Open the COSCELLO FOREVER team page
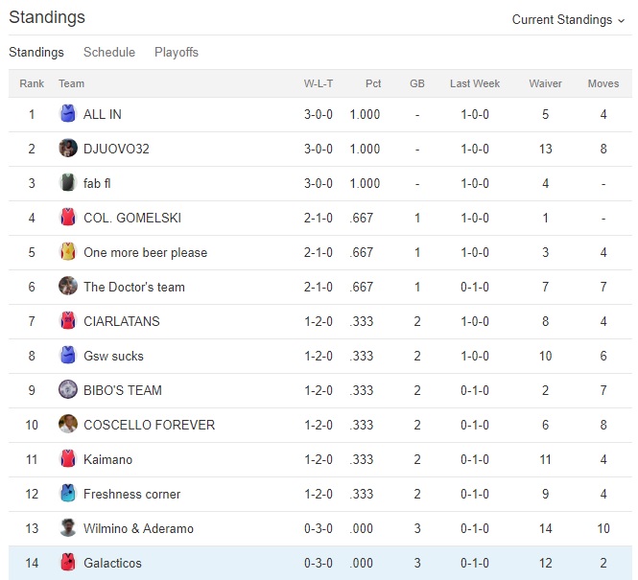This screenshot has height=580, width=638. coord(149,425)
